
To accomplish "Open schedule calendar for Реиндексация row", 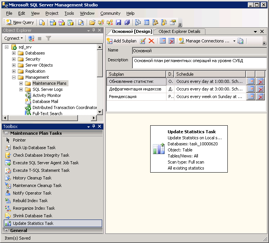I will click(250, 97).
